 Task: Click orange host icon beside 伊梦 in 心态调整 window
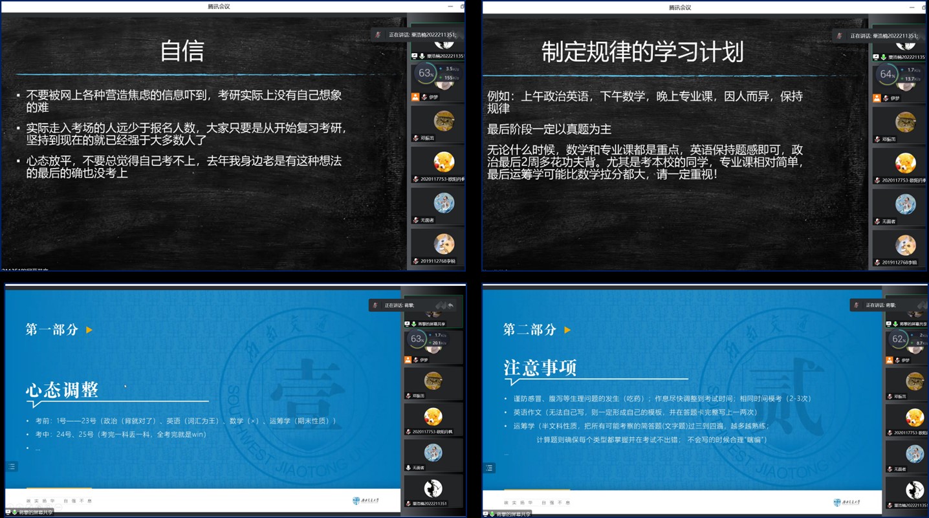click(408, 360)
